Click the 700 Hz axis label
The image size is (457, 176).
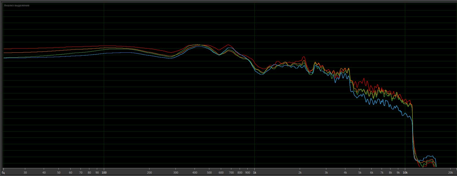tap(231, 173)
